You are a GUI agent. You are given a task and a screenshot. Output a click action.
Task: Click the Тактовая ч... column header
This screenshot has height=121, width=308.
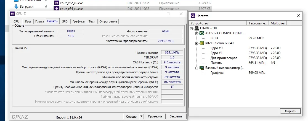tap(258, 23)
